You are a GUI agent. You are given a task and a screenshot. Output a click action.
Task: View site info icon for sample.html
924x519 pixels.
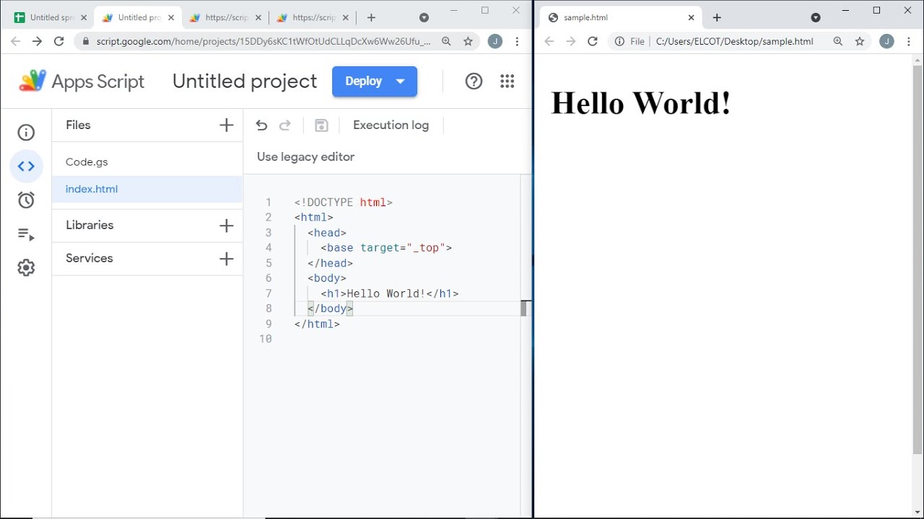click(619, 42)
